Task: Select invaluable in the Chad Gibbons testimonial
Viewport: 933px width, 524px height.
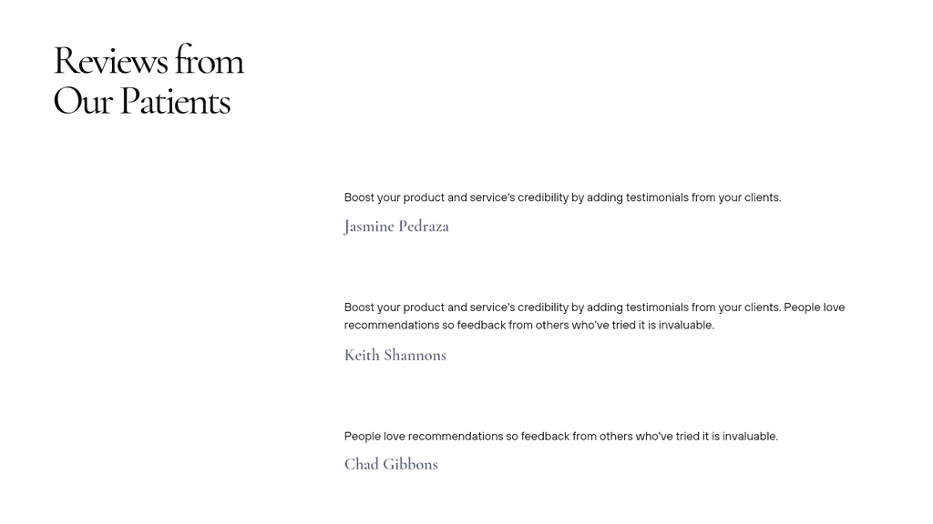Action: (x=751, y=436)
